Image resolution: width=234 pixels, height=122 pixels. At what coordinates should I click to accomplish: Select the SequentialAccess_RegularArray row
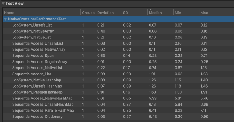[x=118, y=62]
